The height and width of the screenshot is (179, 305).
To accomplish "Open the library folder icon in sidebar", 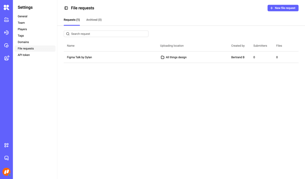I will 6,20.
